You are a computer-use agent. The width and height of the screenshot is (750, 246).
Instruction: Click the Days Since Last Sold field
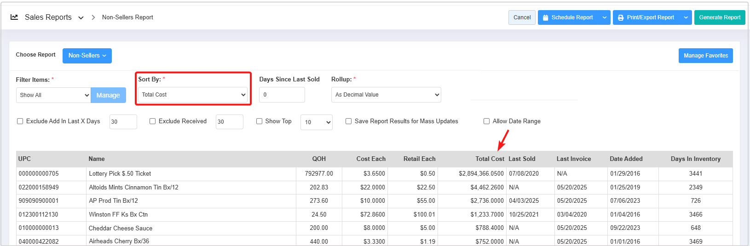282,95
